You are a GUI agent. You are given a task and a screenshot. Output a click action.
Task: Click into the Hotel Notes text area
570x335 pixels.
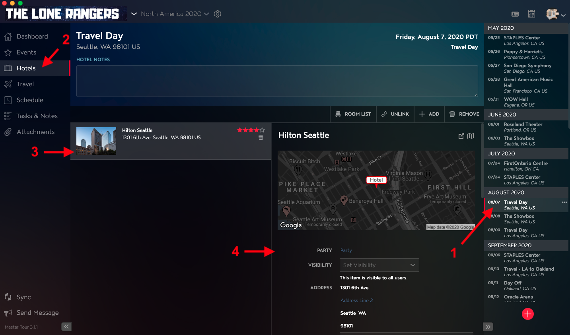point(277,81)
